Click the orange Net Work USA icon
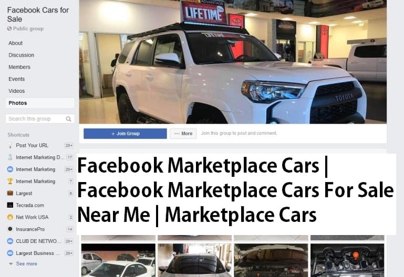The height and width of the screenshot is (277, 404). 10,217
